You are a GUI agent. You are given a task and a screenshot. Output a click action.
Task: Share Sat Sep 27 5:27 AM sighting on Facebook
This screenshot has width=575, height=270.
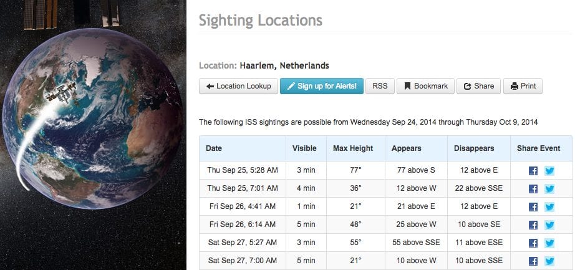pos(533,243)
